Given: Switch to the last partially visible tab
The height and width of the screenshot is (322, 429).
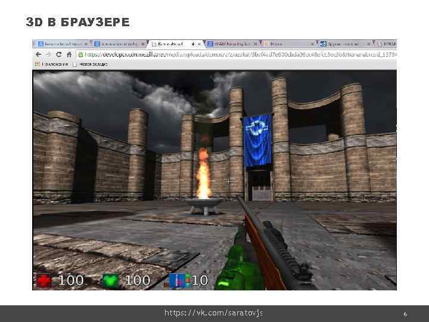Looking at the screenshot, I should click(x=386, y=44).
